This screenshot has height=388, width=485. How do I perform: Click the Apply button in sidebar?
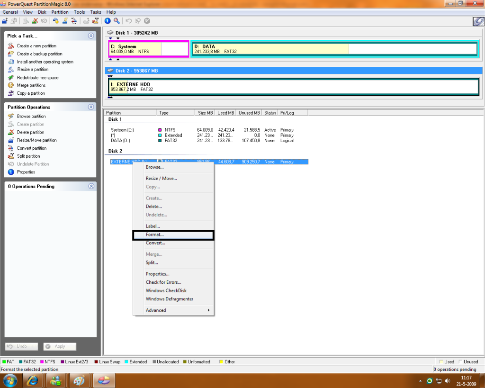coord(60,346)
